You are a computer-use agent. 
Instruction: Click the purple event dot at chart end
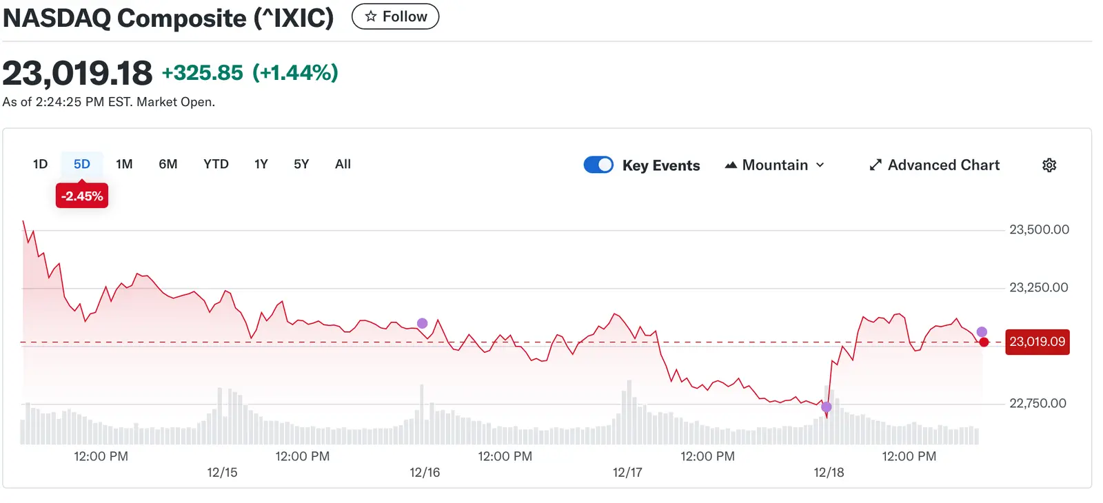[x=982, y=332]
